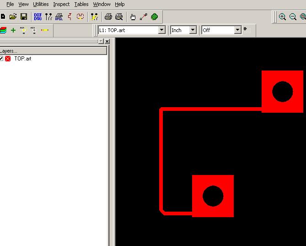
Task: Click the Print icon in toolbar
Action: (108, 17)
